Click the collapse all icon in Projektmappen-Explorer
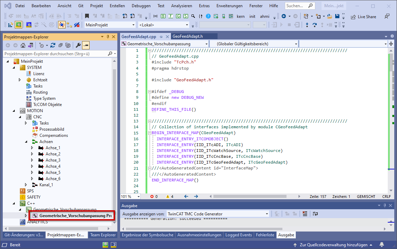Screen dimensions: 397x249 (60, 45)
